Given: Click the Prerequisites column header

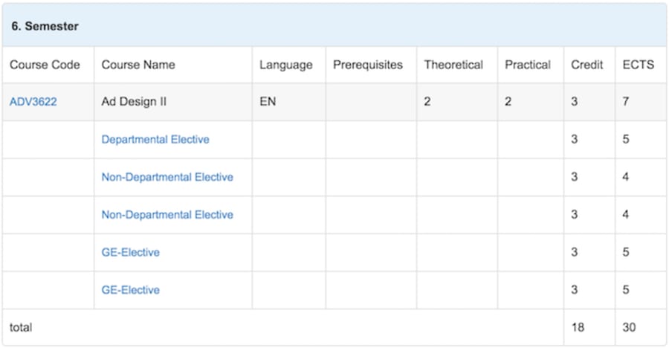Looking at the screenshot, I should 368,65.
